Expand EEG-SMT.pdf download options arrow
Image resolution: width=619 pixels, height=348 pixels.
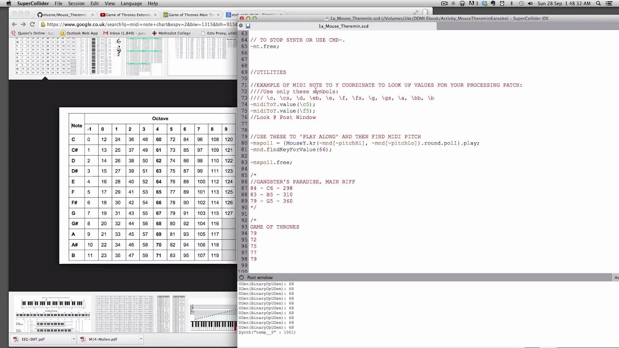(74, 339)
